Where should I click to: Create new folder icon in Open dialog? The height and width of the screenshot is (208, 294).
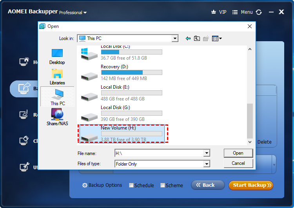(206, 38)
